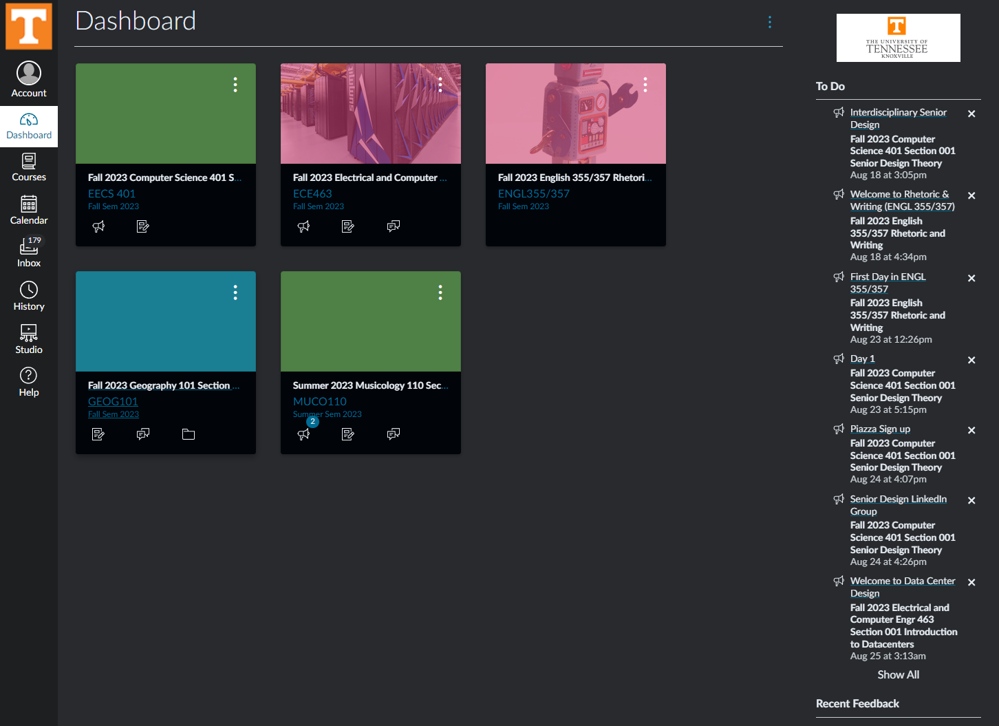Open announcements on the EECS 401 card
The image size is (999, 726).
[x=98, y=226]
